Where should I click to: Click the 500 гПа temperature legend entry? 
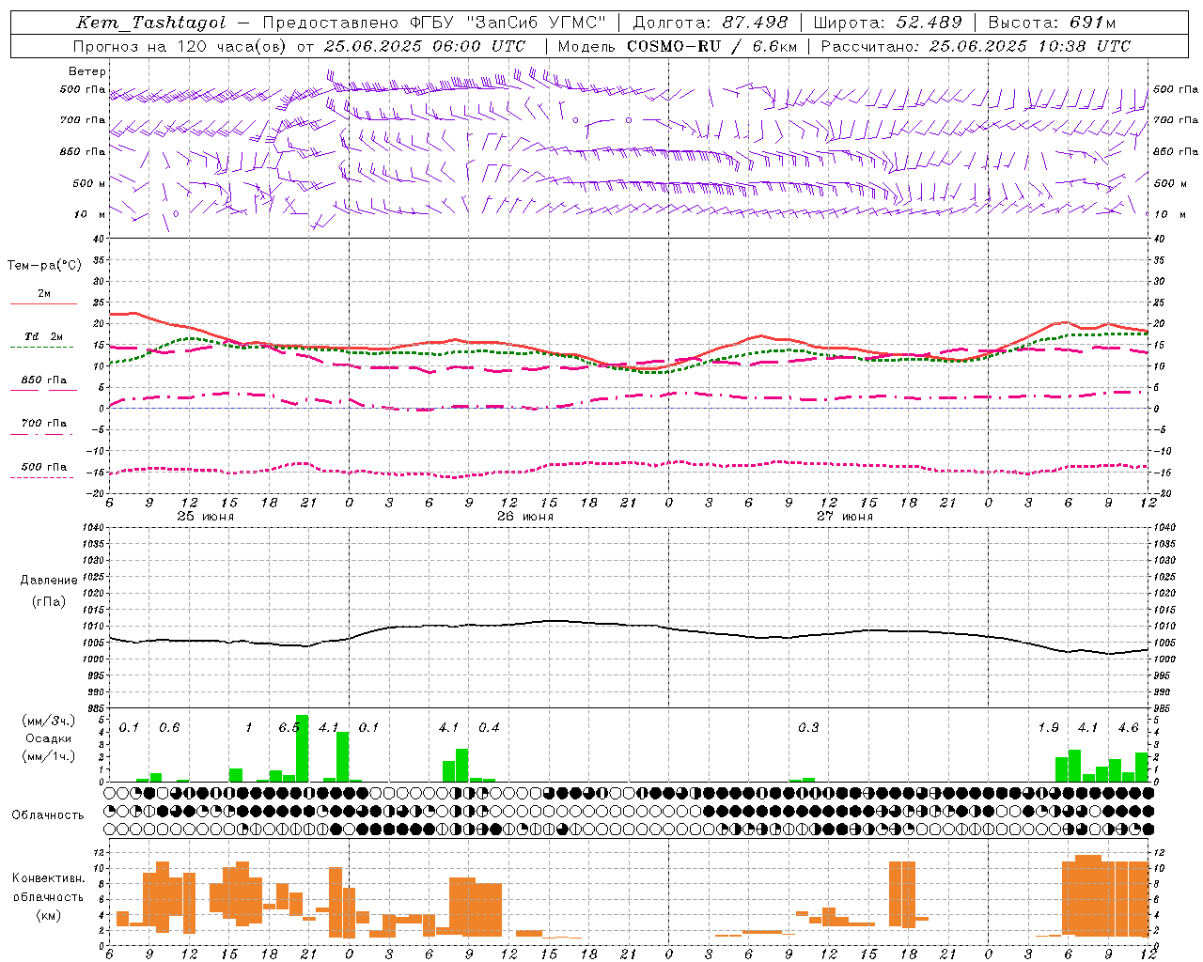tap(44, 467)
